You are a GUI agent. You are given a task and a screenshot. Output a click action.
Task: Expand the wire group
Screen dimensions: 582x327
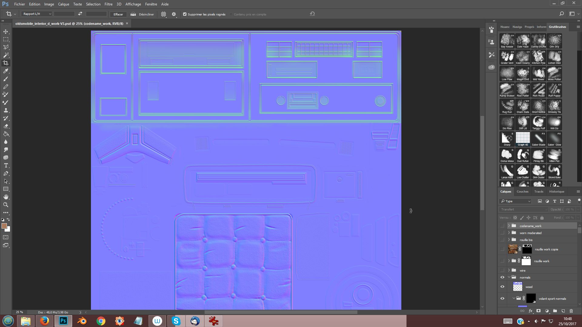pyautogui.click(x=509, y=270)
